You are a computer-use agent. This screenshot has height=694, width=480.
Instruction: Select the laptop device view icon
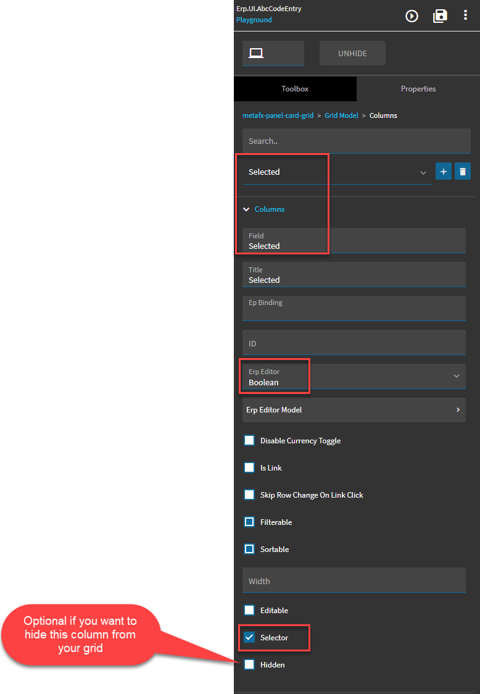[x=256, y=53]
